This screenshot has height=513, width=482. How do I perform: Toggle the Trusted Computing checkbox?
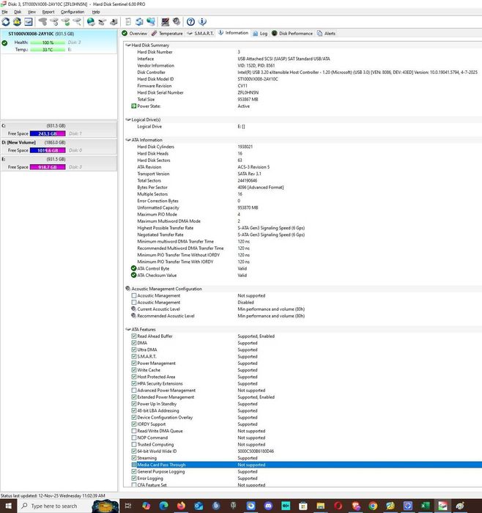click(134, 444)
